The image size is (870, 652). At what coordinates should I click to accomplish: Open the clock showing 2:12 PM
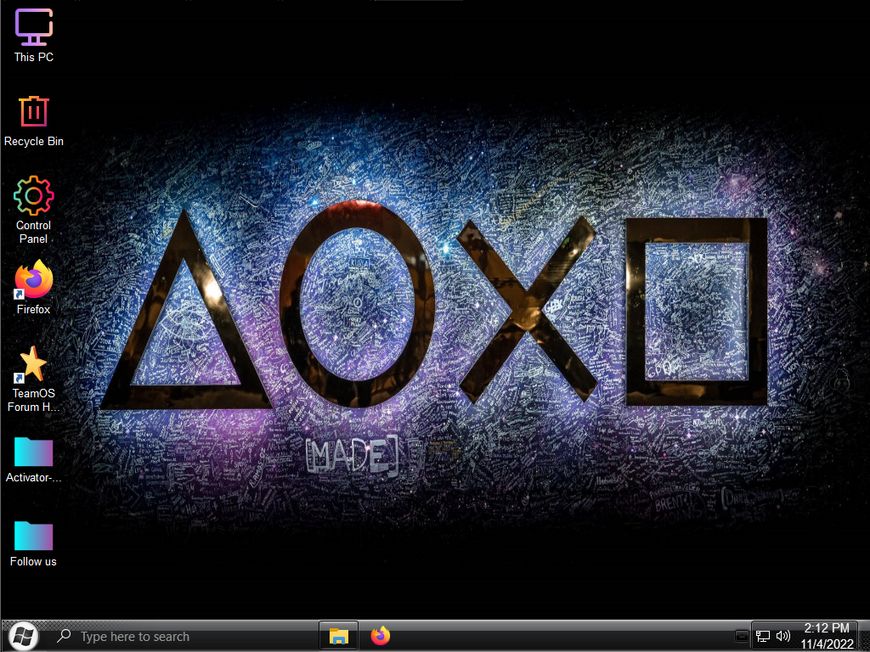point(827,636)
